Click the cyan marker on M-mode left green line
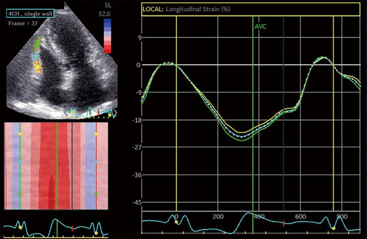367x239 pixels. [x=20, y=162]
